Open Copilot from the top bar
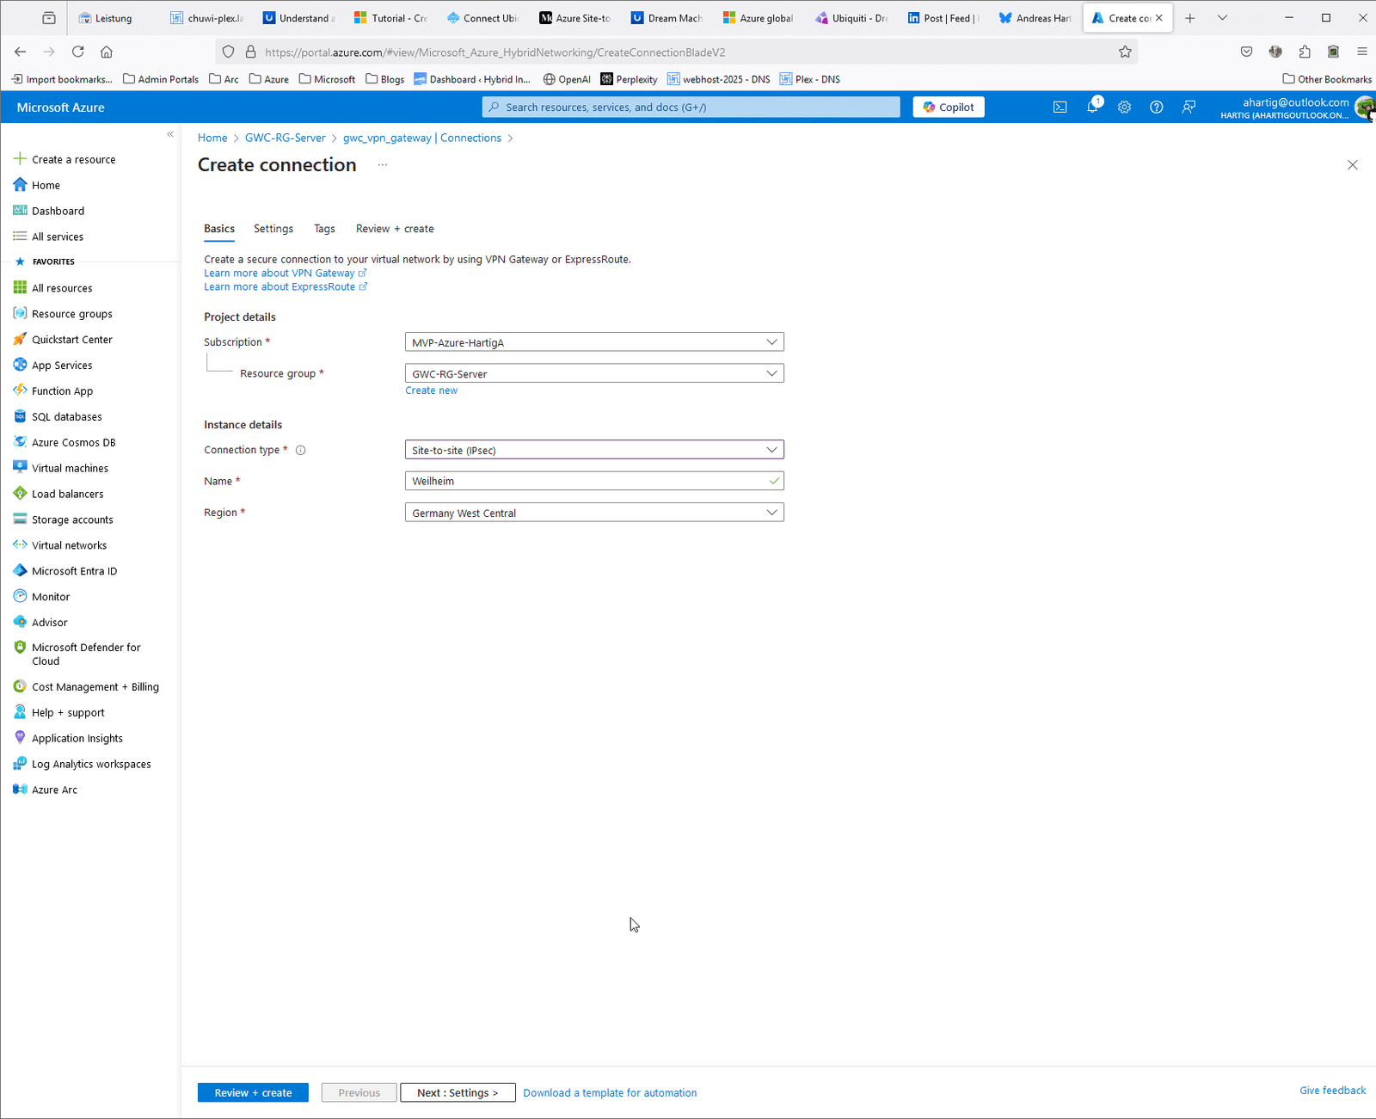This screenshot has width=1376, height=1119. (x=947, y=107)
